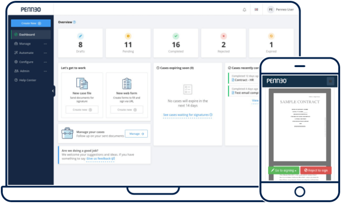Viewport: 341px width, 203px height.
Task: Collapse the sidebar with arrow handle
Action: (53, 91)
